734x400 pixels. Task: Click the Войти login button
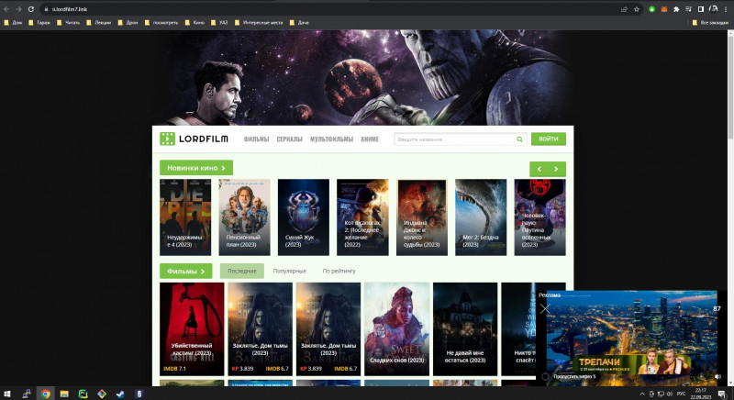tap(548, 139)
